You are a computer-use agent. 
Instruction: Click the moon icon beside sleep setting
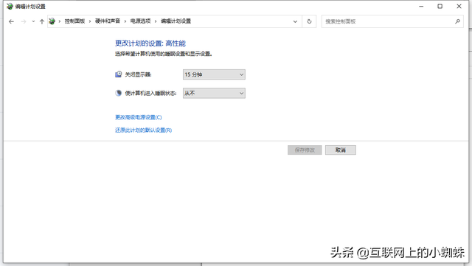119,93
